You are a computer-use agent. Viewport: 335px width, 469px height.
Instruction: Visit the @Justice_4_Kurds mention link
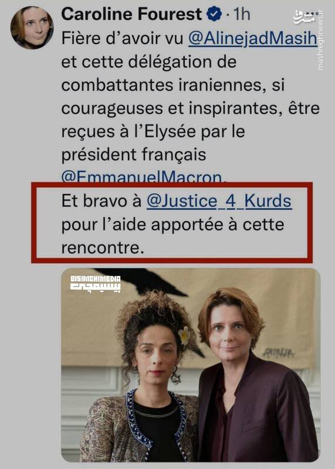pos(219,201)
